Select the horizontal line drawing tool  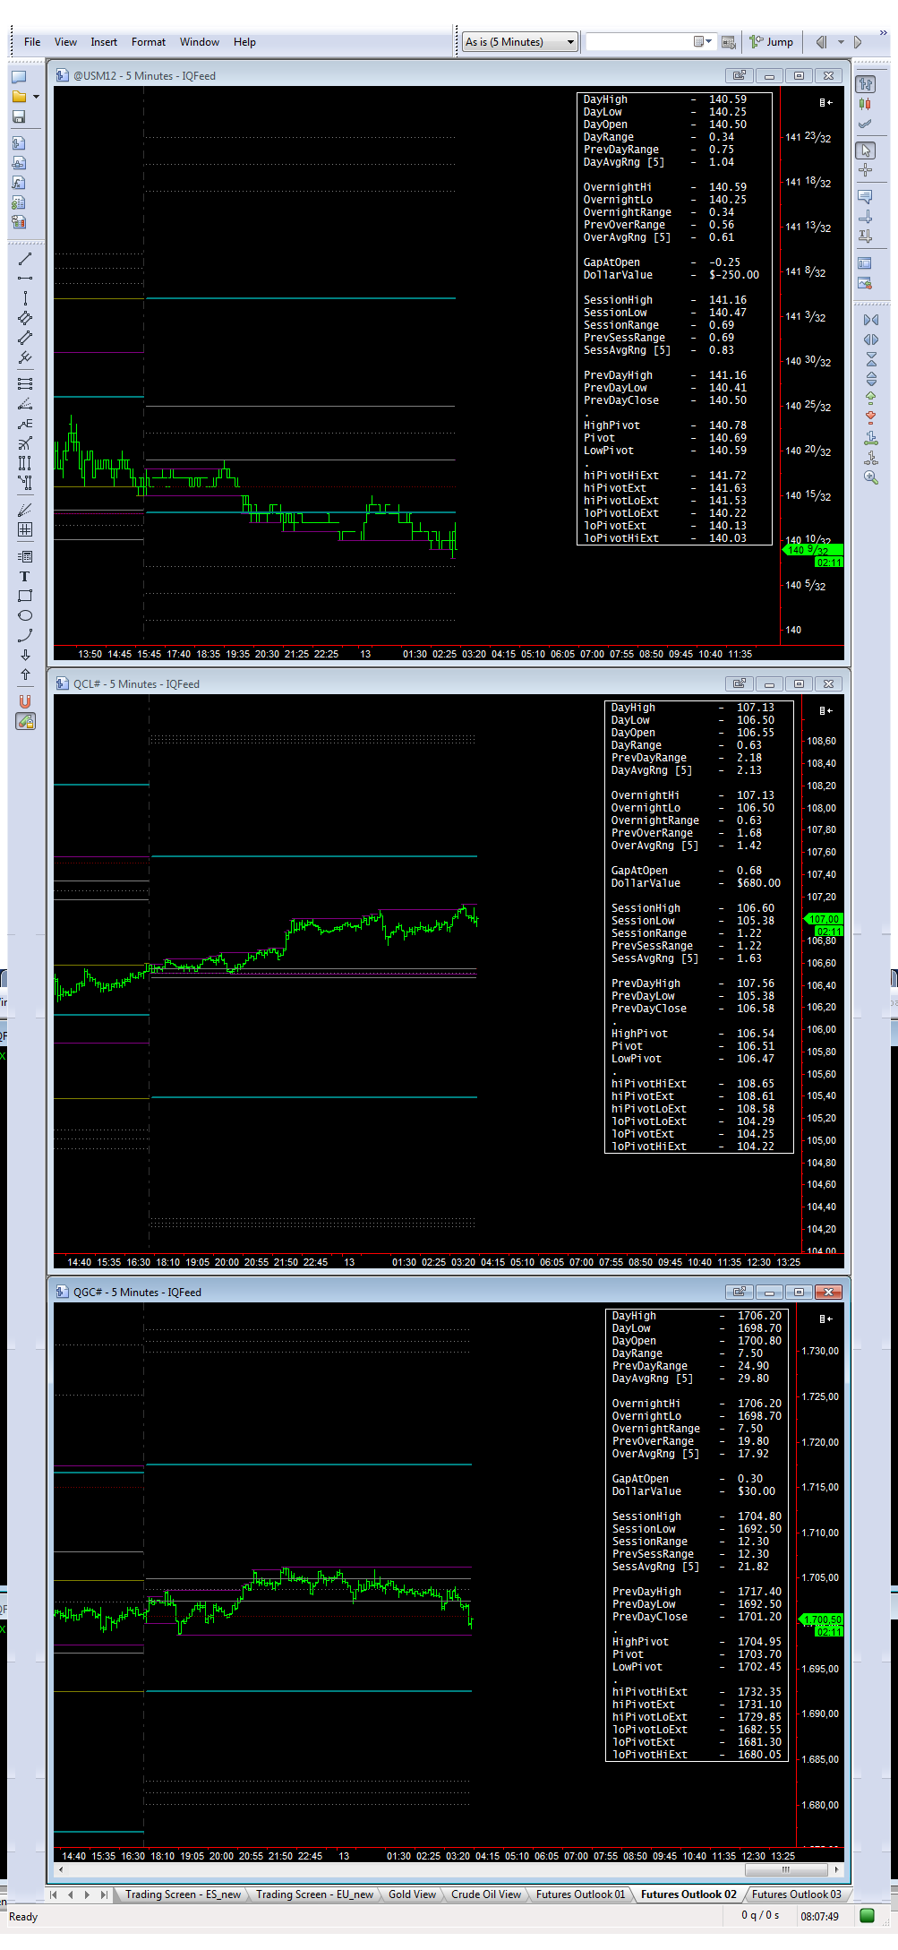[x=25, y=279]
